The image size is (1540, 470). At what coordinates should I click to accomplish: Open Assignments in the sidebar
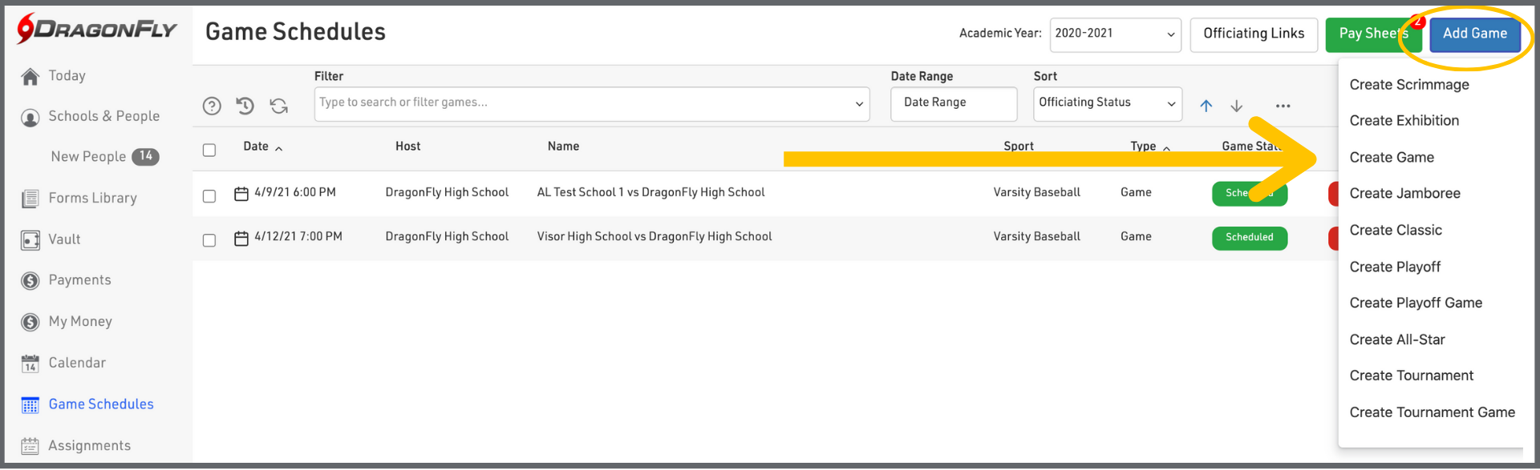tap(89, 445)
